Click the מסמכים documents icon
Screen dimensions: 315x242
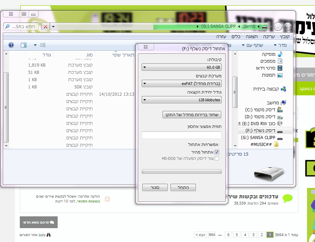tap(280, 61)
